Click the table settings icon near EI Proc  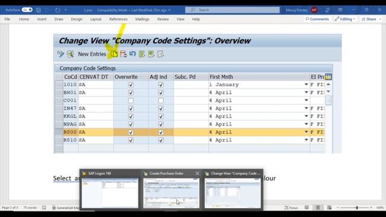pos(328,77)
